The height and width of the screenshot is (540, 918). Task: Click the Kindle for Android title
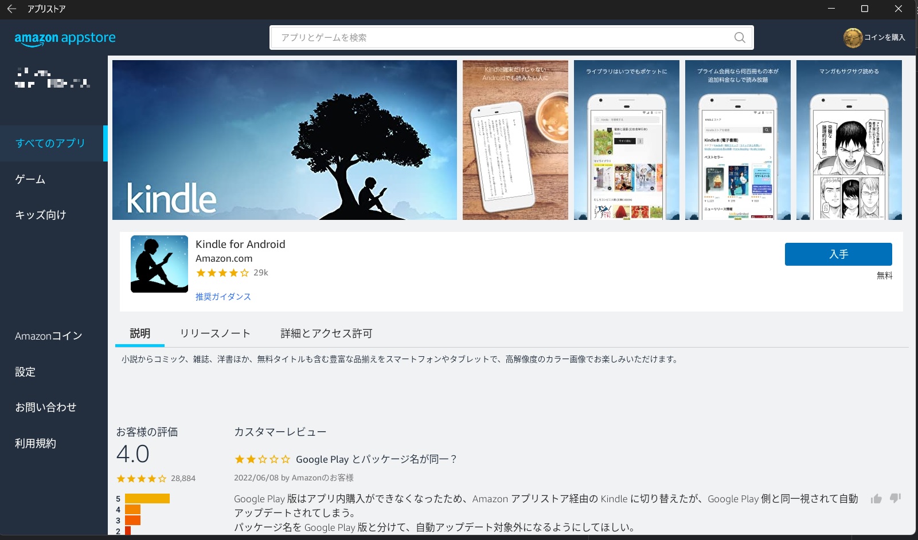tap(240, 245)
